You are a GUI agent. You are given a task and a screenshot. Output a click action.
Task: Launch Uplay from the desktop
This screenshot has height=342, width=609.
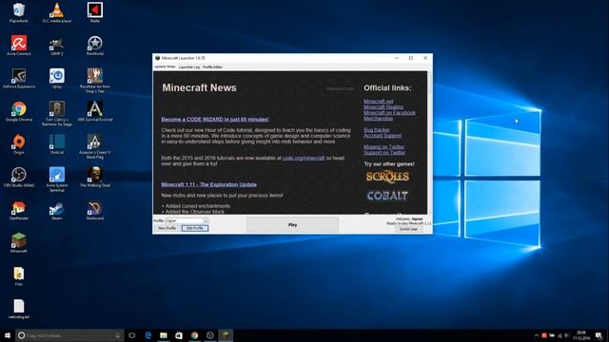(x=57, y=78)
